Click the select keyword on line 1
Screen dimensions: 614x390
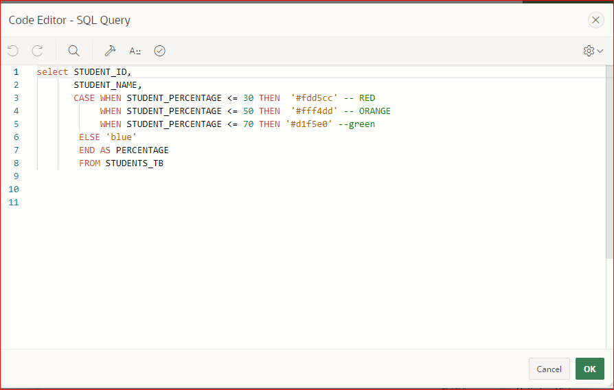click(52, 72)
